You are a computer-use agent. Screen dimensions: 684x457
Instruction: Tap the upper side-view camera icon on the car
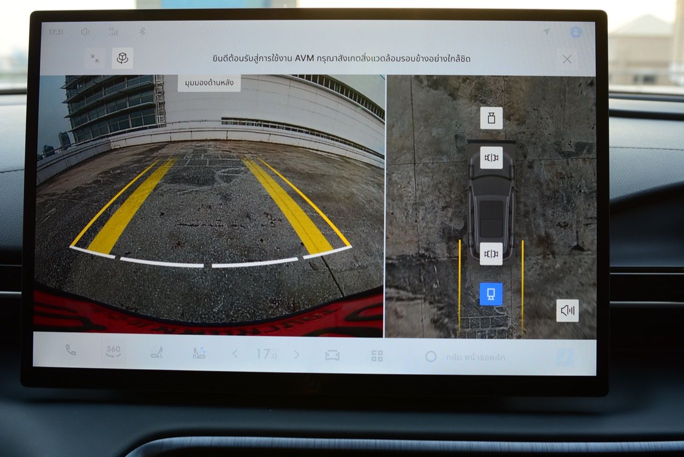[491, 158]
